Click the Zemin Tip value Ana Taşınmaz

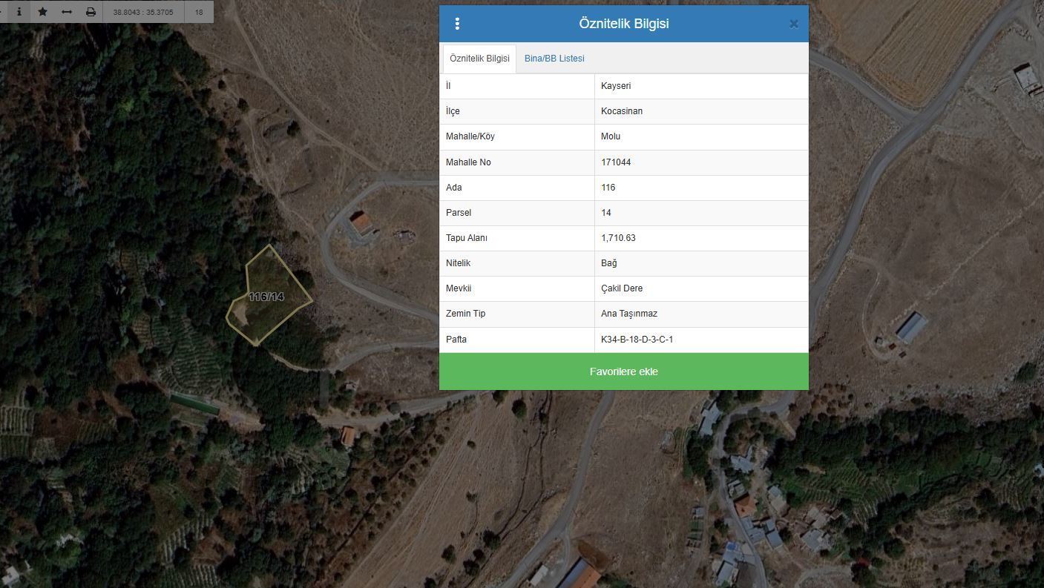[x=629, y=314]
